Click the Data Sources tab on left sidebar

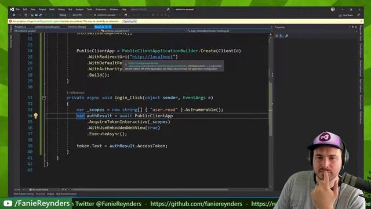pos(11,41)
